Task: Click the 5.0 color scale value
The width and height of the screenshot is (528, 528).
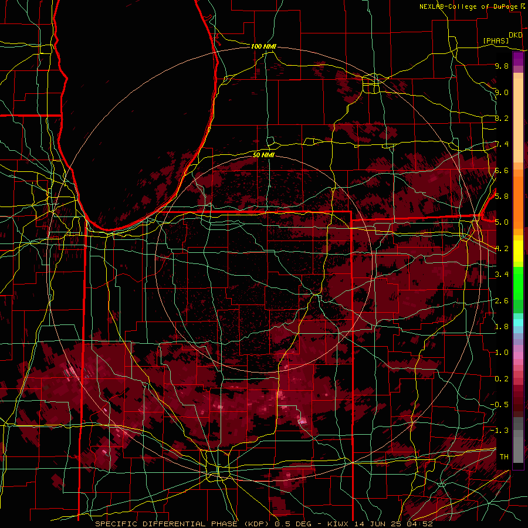Action: click(x=502, y=222)
